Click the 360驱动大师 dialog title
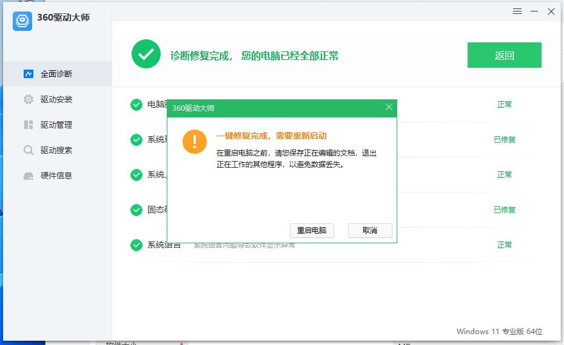 click(193, 108)
